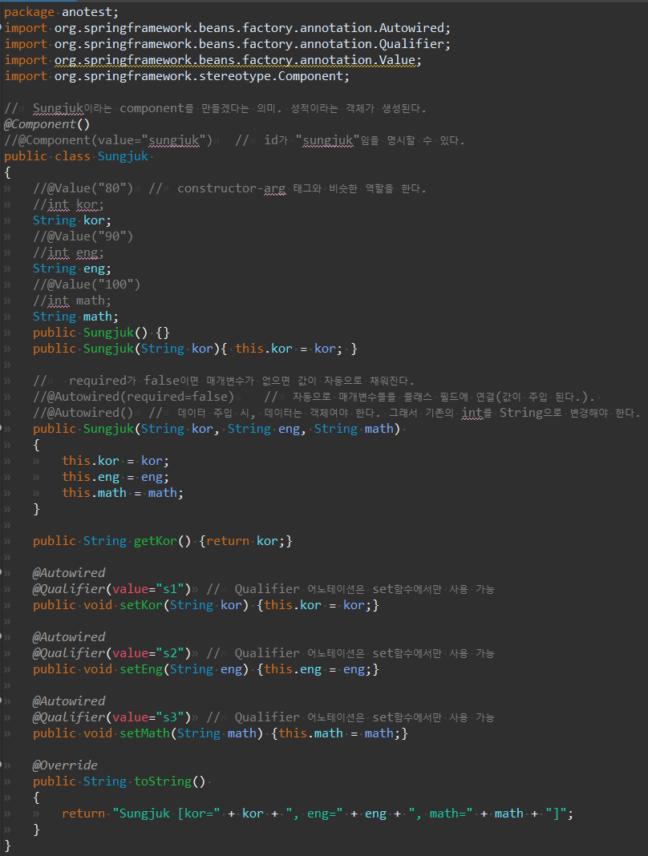Click the commented 'int eng;' line

(68, 252)
